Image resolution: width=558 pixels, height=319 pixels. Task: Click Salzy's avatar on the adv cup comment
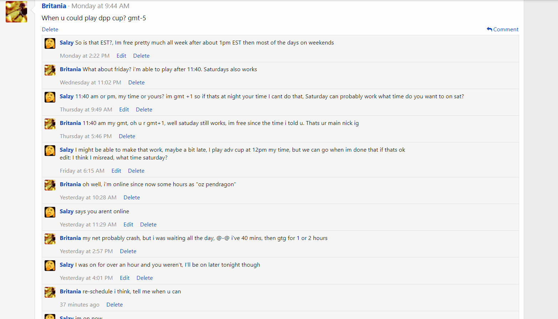[50, 151]
